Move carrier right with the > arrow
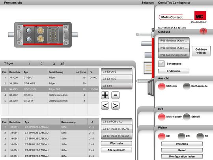213x160 pixels. tap(115, 105)
